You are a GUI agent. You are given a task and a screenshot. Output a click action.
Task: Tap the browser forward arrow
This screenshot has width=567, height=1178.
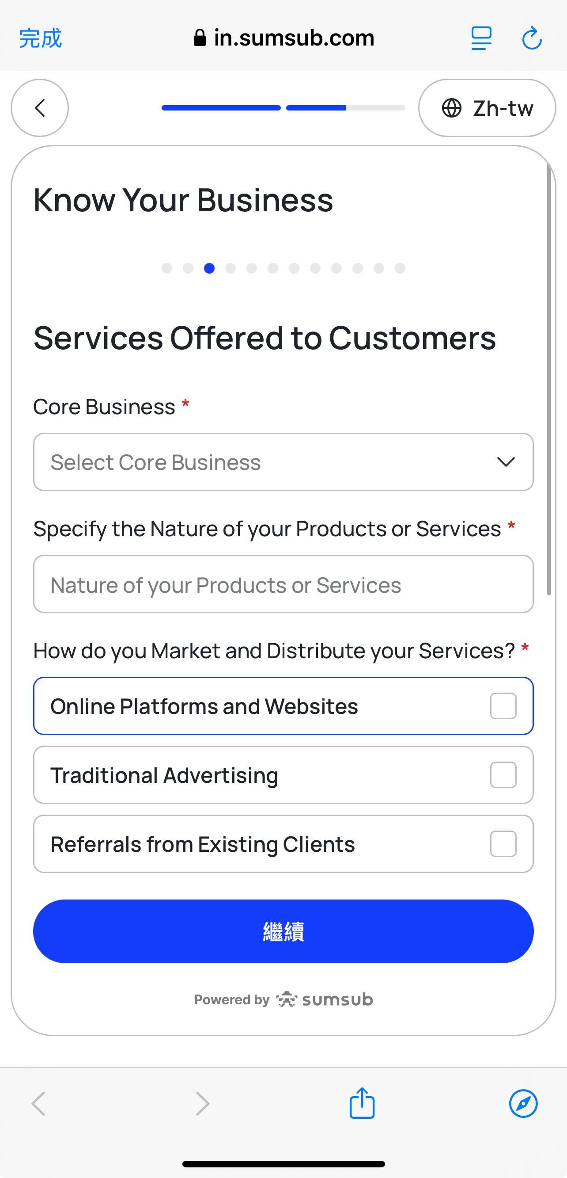(x=202, y=1103)
